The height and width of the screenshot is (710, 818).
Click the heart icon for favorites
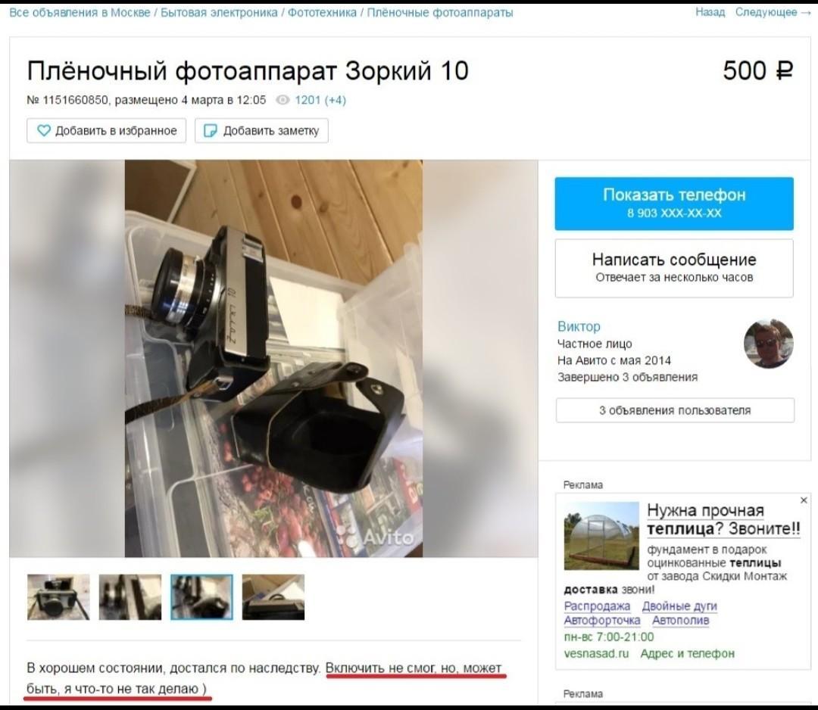pyautogui.click(x=44, y=130)
